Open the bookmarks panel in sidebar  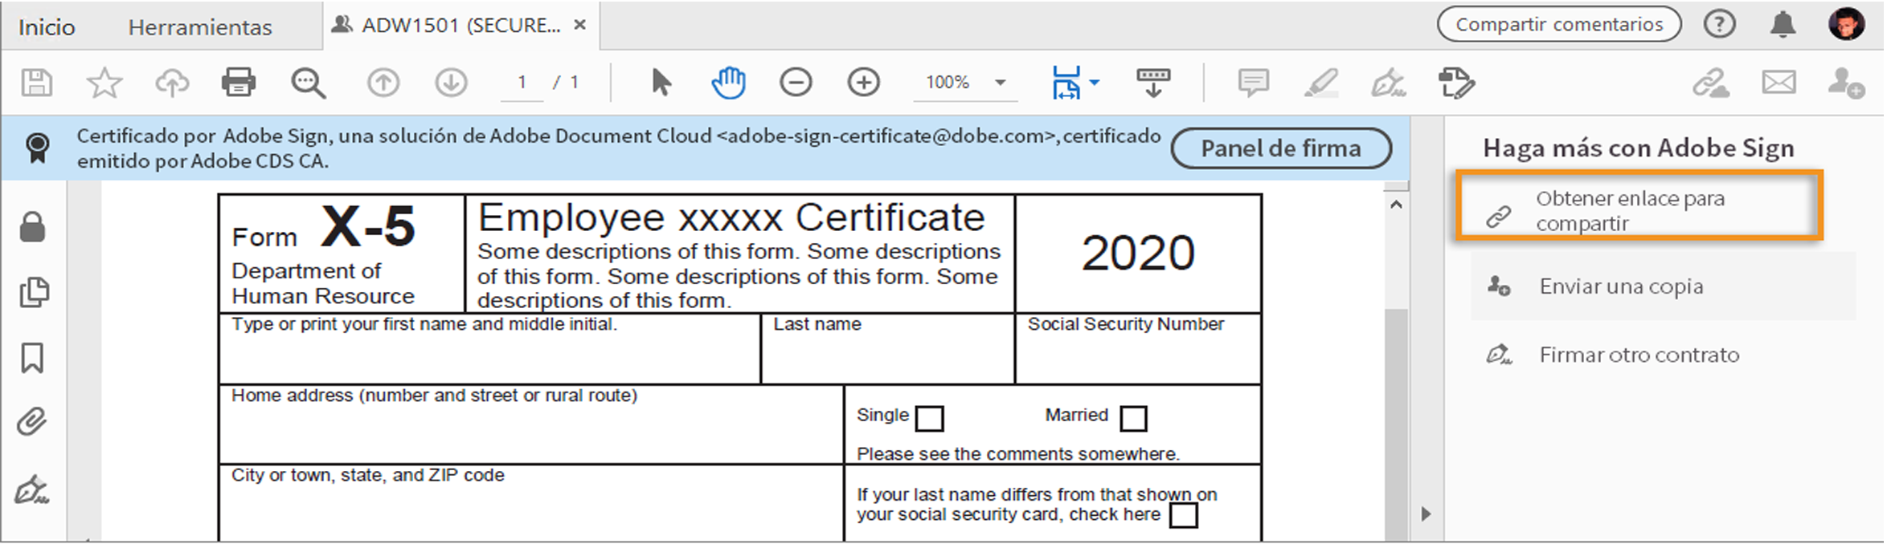point(32,358)
